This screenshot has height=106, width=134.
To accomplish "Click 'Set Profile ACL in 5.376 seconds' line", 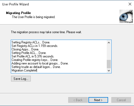I will point(33,56).
